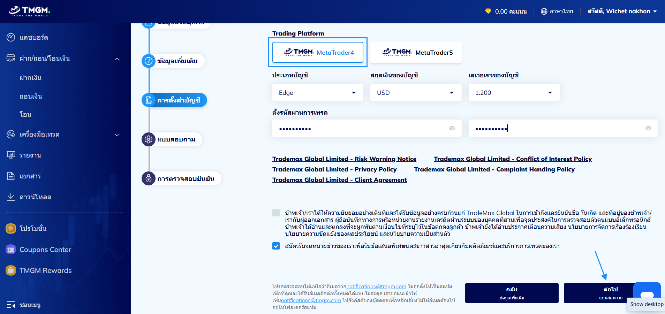The height and width of the screenshot is (314, 665).
Task: Open the dashboard gauge icon
Action: pyautogui.click(x=11, y=37)
